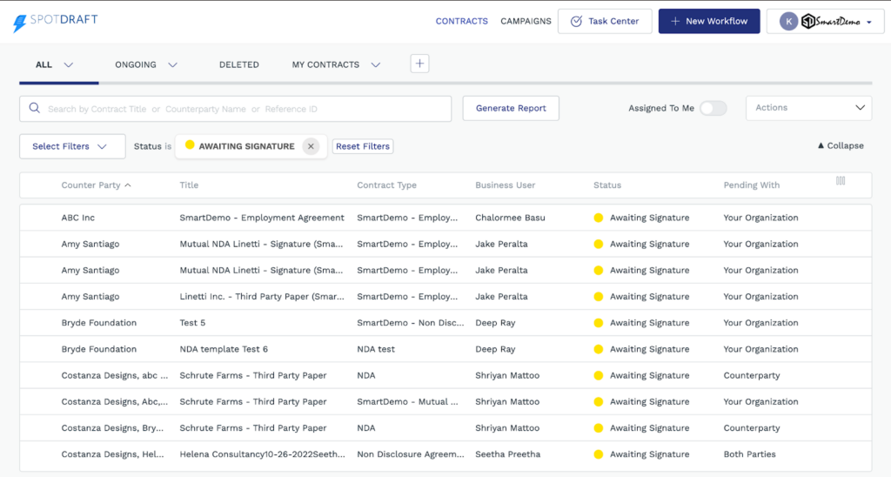This screenshot has height=477, width=891.
Task: Open the Actions dropdown
Action: click(x=808, y=107)
